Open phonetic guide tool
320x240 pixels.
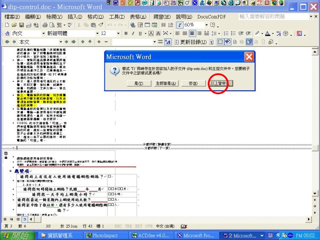(279, 33)
